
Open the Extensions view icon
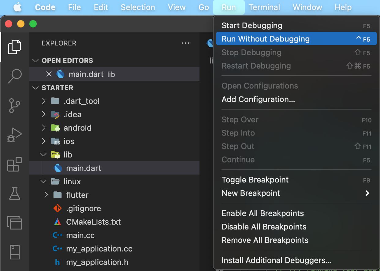[x=14, y=164]
